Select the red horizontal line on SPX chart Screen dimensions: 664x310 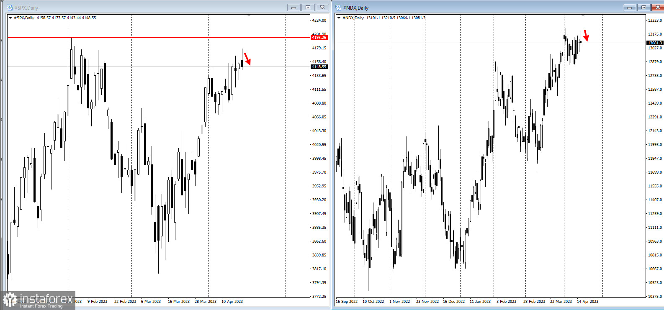pyautogui.click(x=159, y=38)
